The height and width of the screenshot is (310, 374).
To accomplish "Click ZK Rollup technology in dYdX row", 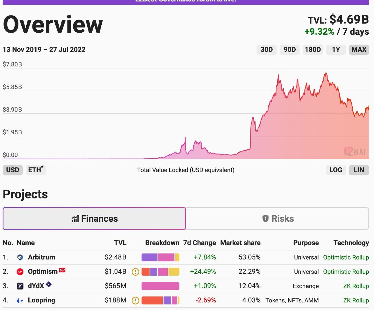I will pyautogui.click(x=356, y=286).
